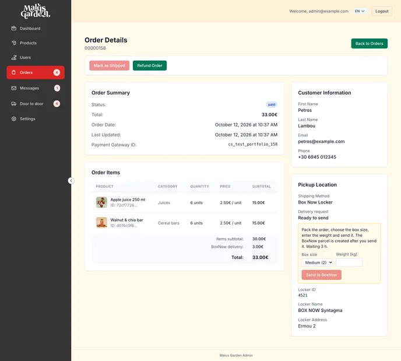Click the last name Lambou
This screenshot has width=401, height=361.
click(307, 126)
